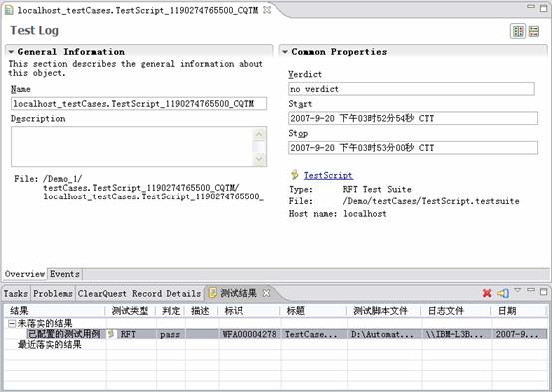Screen dimensions: 552x392
Task: Click the red X delete icon in 测试结果 toolbar
Action: (487, 293)
